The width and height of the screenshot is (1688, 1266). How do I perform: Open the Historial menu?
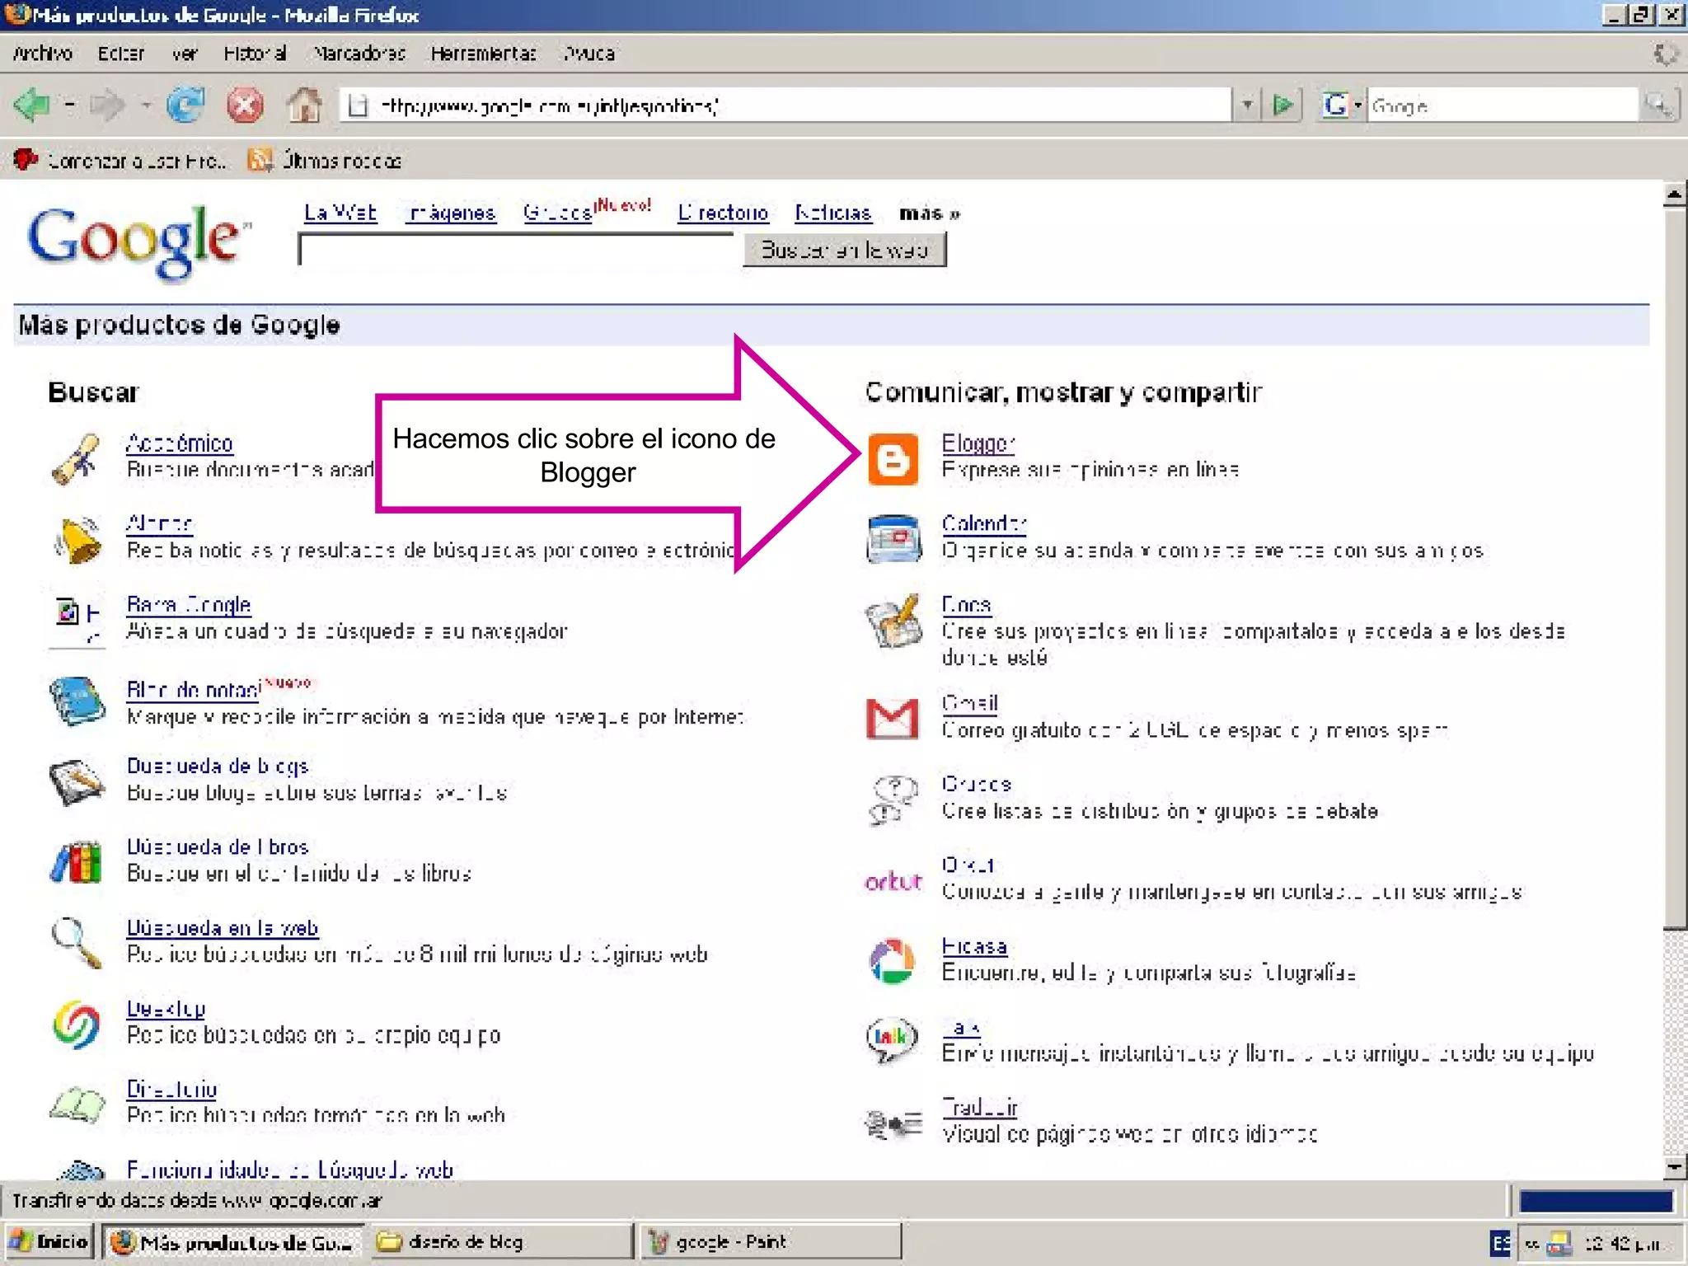pos(256,54)
